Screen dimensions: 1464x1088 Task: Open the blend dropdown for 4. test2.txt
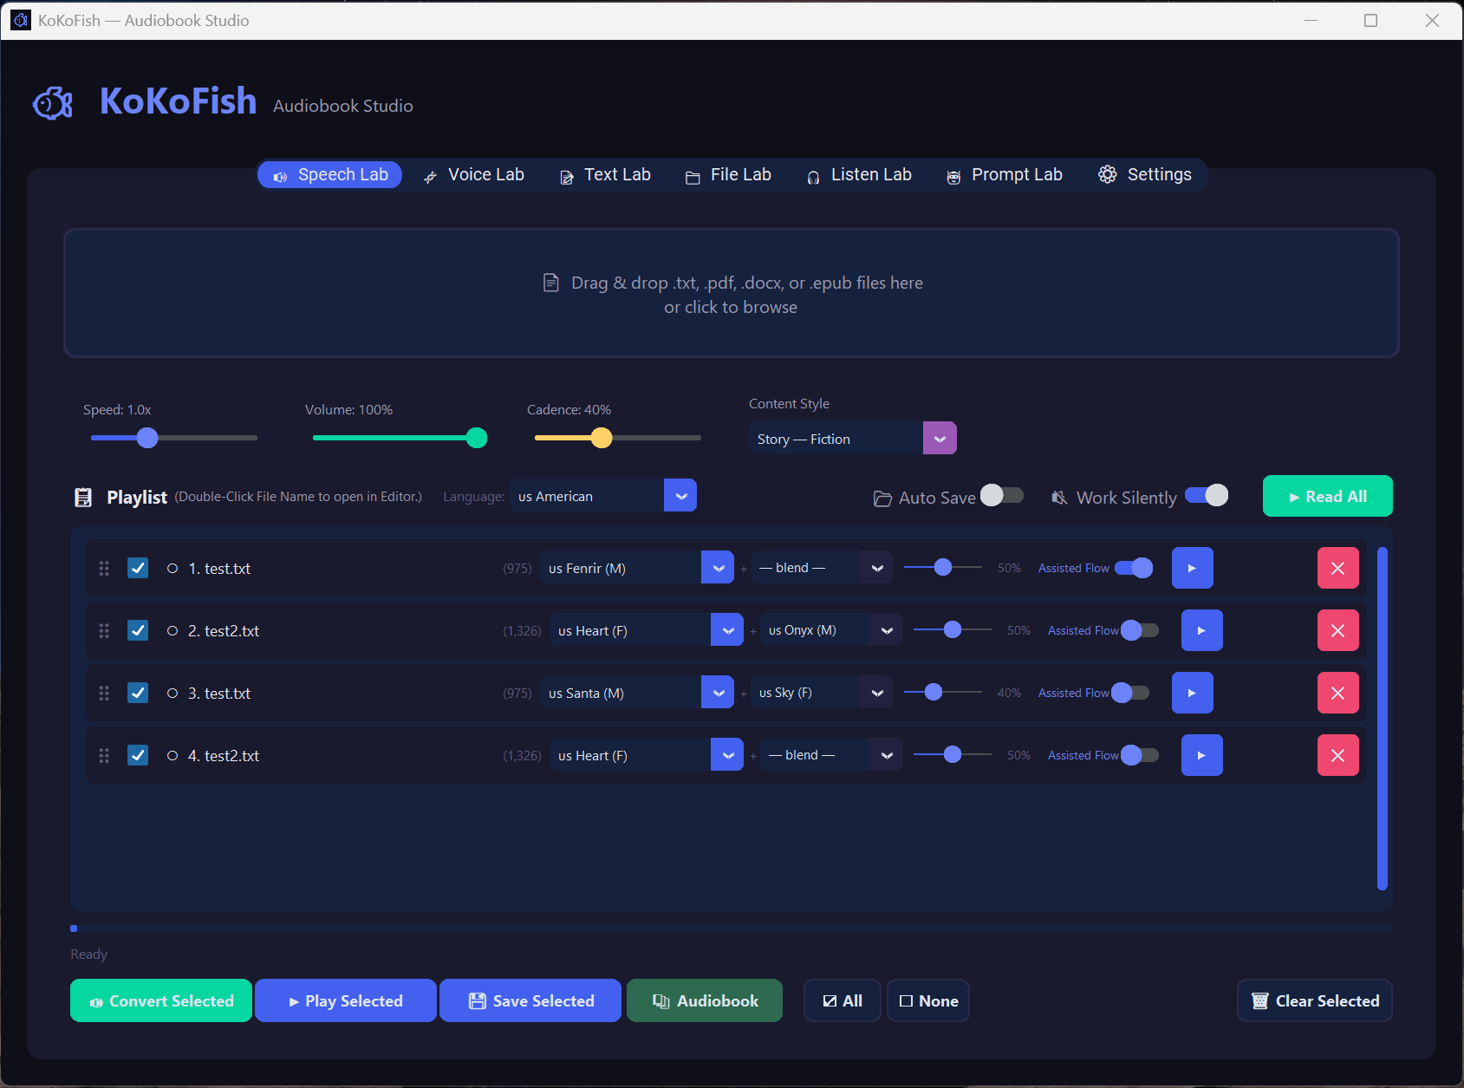coord(831,755)
